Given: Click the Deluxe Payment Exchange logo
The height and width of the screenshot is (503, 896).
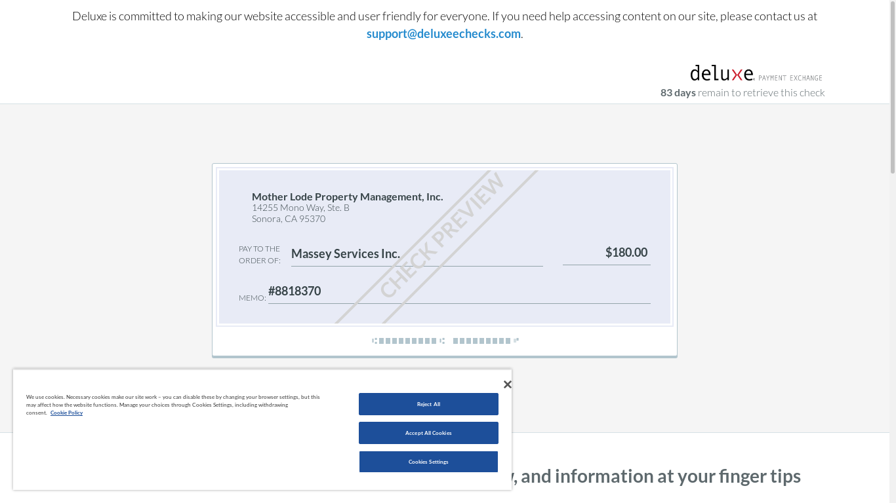Looking at the screenshot, I should pos(756,73).
